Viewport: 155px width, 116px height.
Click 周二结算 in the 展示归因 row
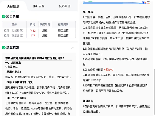click(x=63, y=35)
